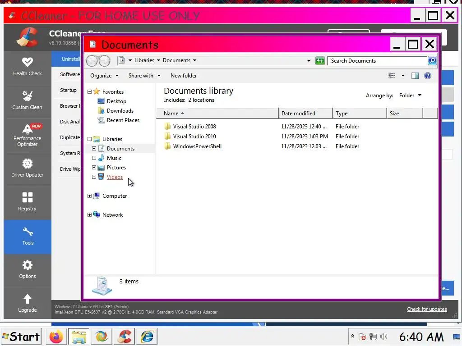Viewport: 462px width, 346px height.
Task: Click the 2 locations link
Action: (x=201, y=100)
